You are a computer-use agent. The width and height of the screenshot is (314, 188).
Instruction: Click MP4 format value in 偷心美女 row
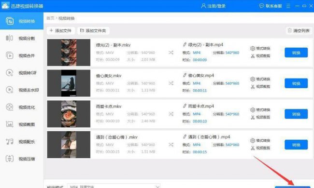(x=197, y=83)
